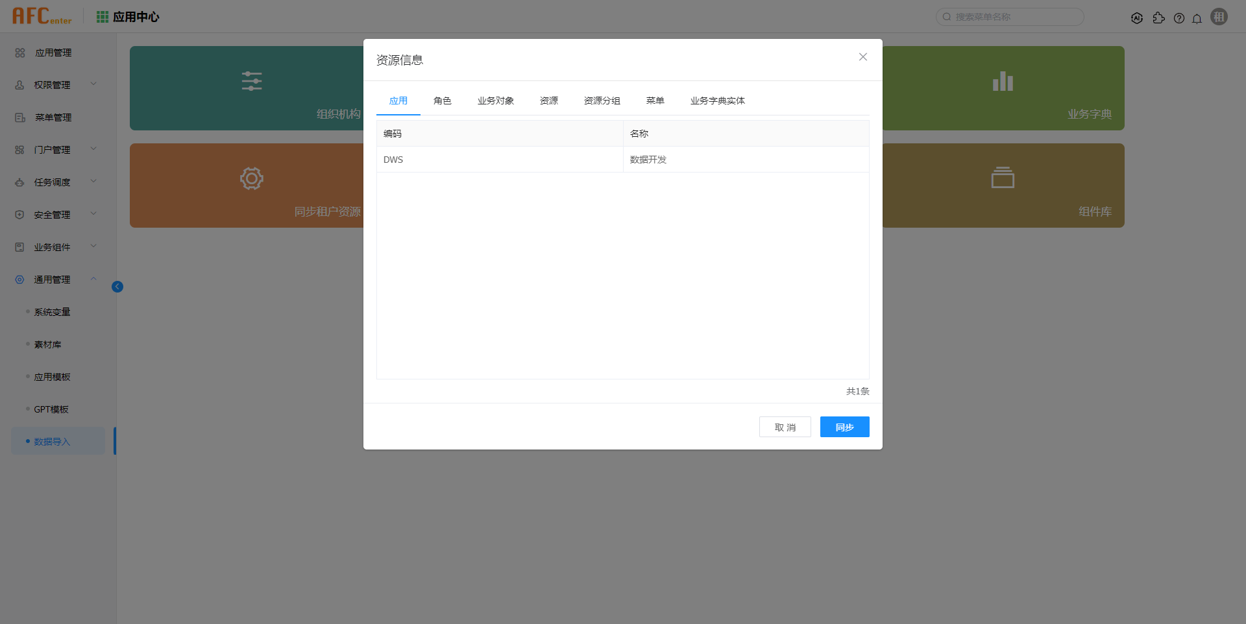Open the puzzle-piece plugin icon

1158,18
